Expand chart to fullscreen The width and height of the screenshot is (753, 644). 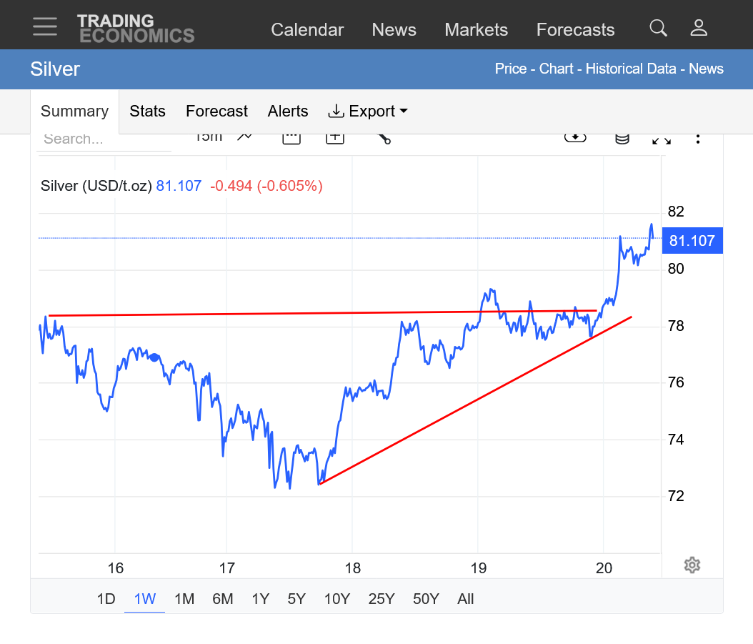(x=662, y=139)
